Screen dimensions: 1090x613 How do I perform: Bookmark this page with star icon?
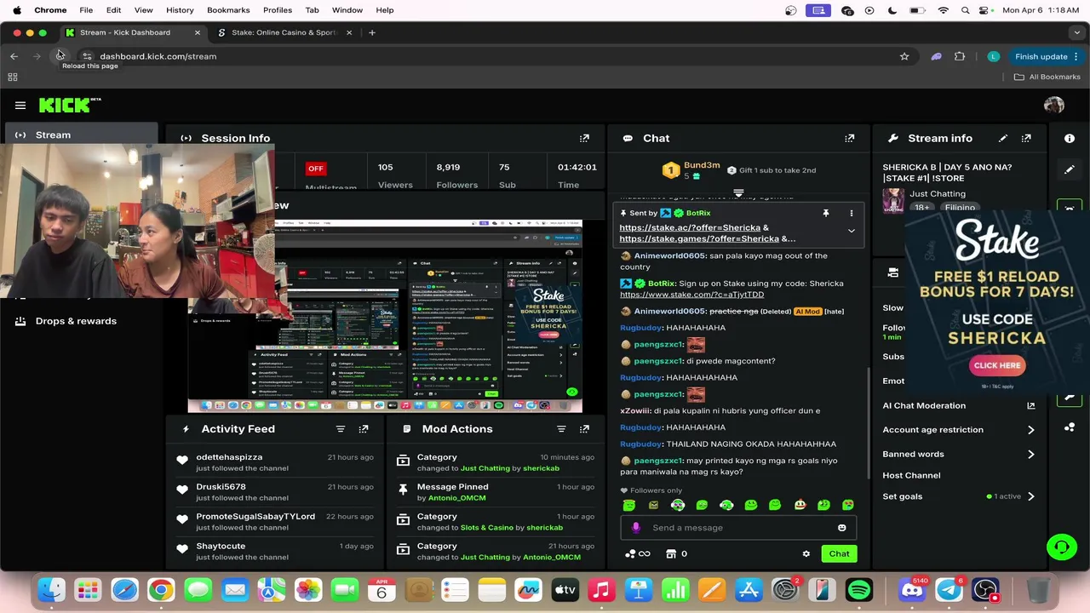[x=904, y=56]
